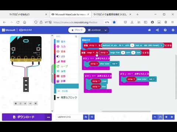Open the Firefox hamburger menu
The height and width of the screenshot is (132, 177).
173,22
